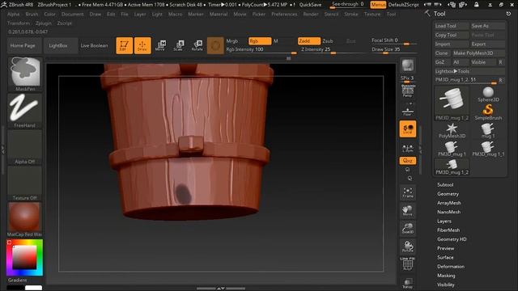
Task: Open LightBox browser
Action: click(61, 45)
